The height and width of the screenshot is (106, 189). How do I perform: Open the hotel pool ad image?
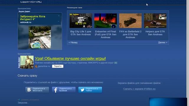click(40, 37)
